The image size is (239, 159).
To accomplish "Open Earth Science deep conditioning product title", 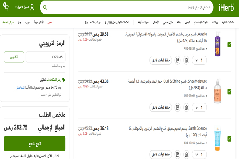I will pyautogui.click(x=168, y=132).
